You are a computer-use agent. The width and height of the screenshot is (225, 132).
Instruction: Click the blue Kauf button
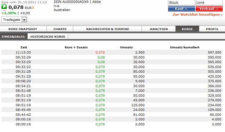coord(181,9)
